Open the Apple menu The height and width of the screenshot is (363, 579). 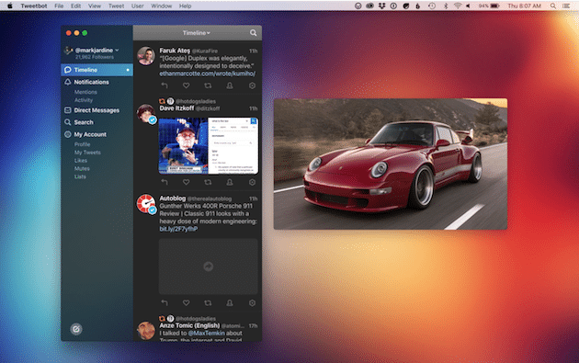[10, 6]
